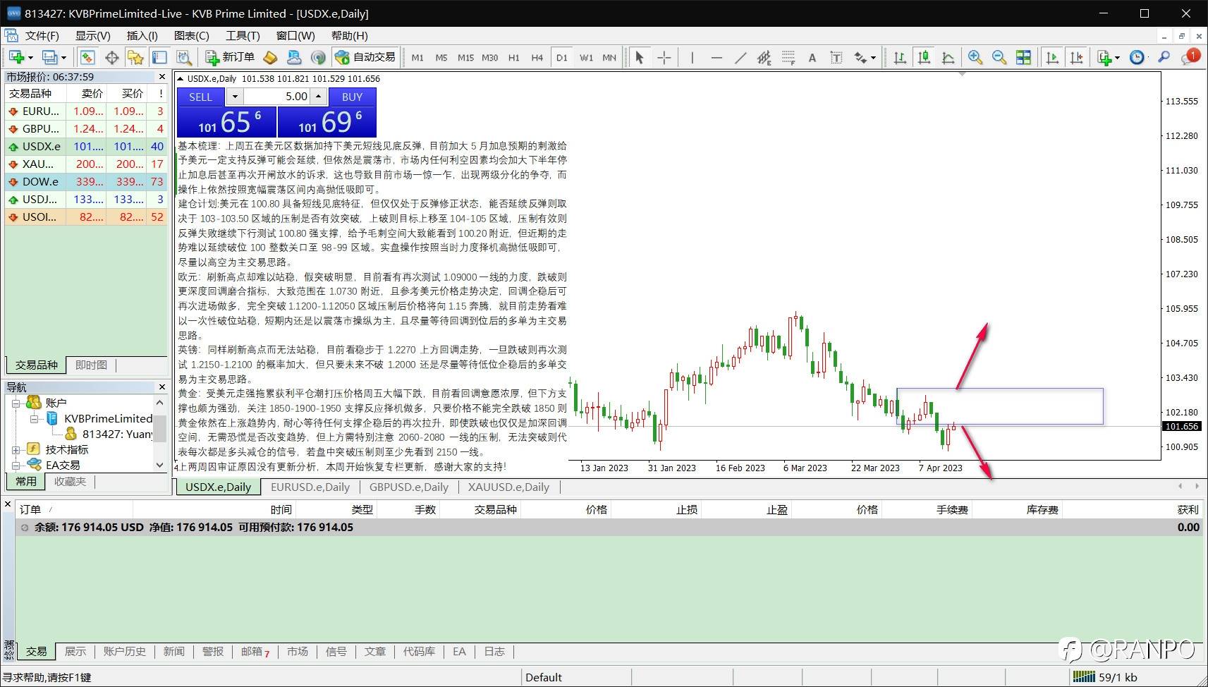Click the blue SELL price button
1208x687 pixels.
click(226, 121)
